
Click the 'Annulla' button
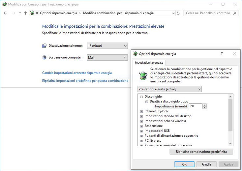coord(206,164)
